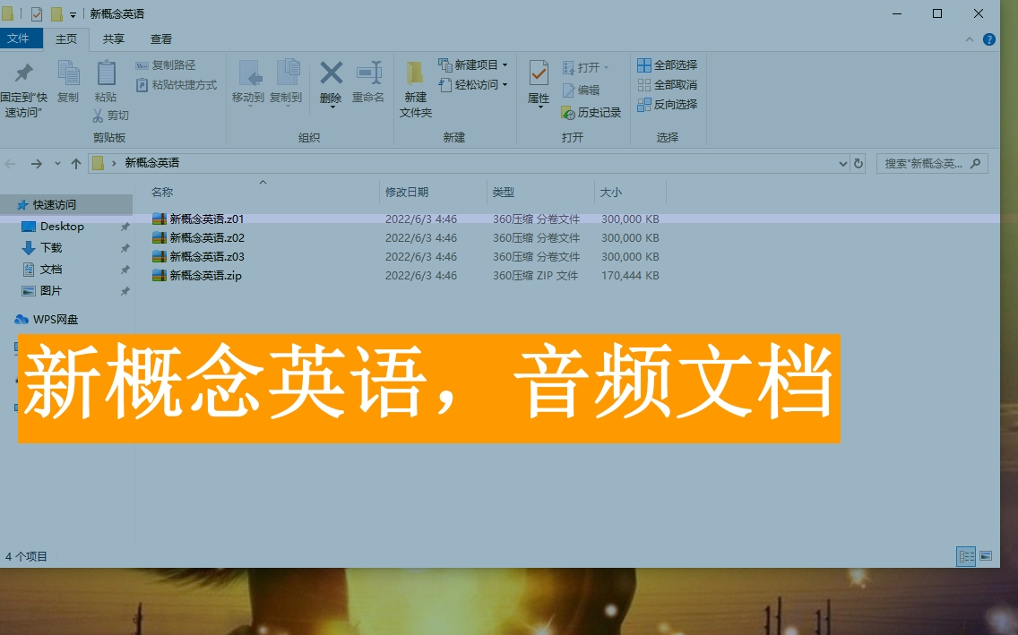Choose Paste shortcut in ribbon
The width and height of the screenshot is (1018, 635).
click(176, 85)
